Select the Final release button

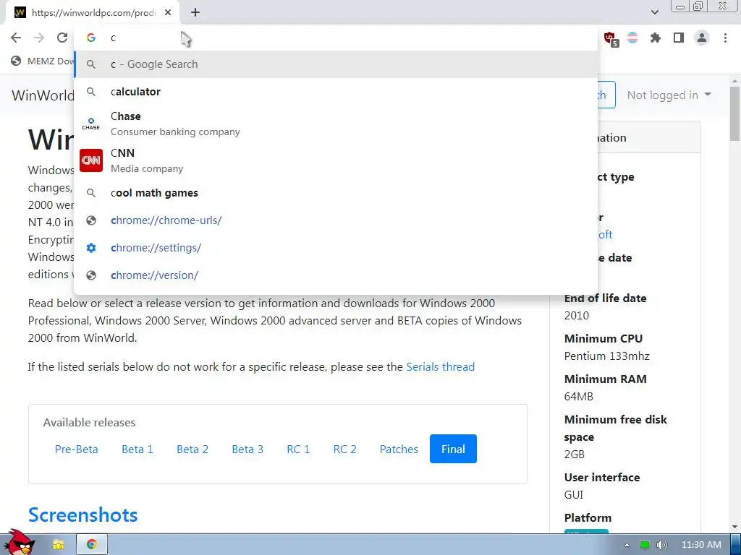click(x=453, y=449)
